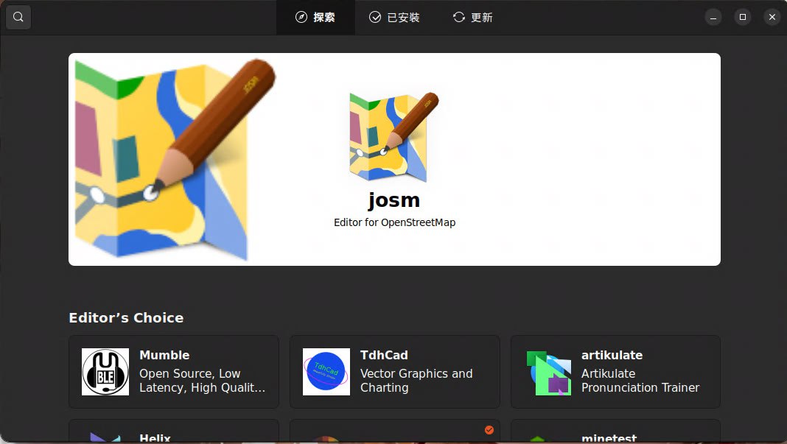The width and height of the screenshot is (787, 444).
Task: Click the small josm map icon
Action: (394, 136)
